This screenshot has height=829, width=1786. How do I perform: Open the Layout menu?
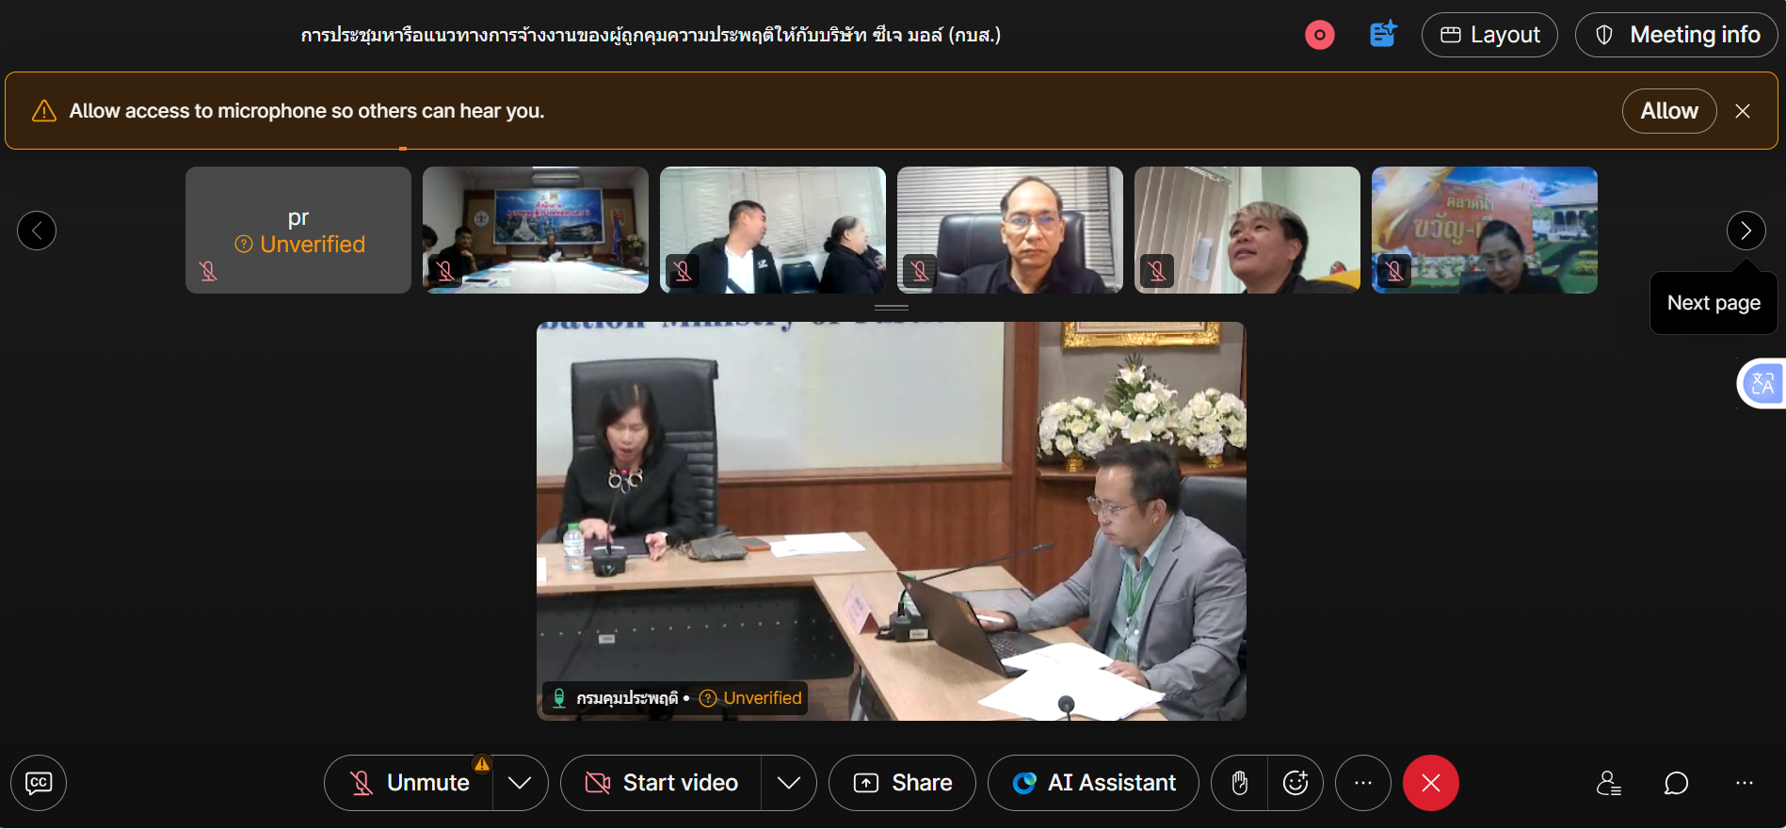(1489, 35)
